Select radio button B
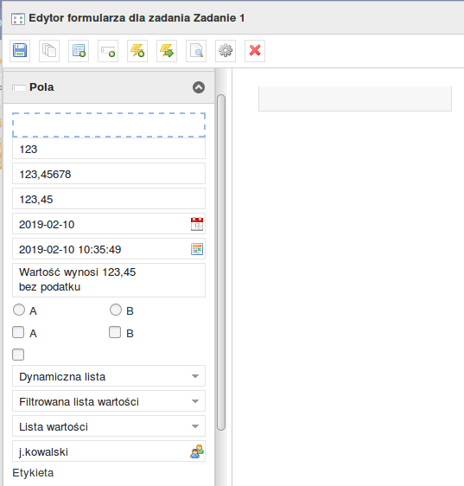Image resolution: width=464 pixels, height=486 pixels. tap(116, 310)
